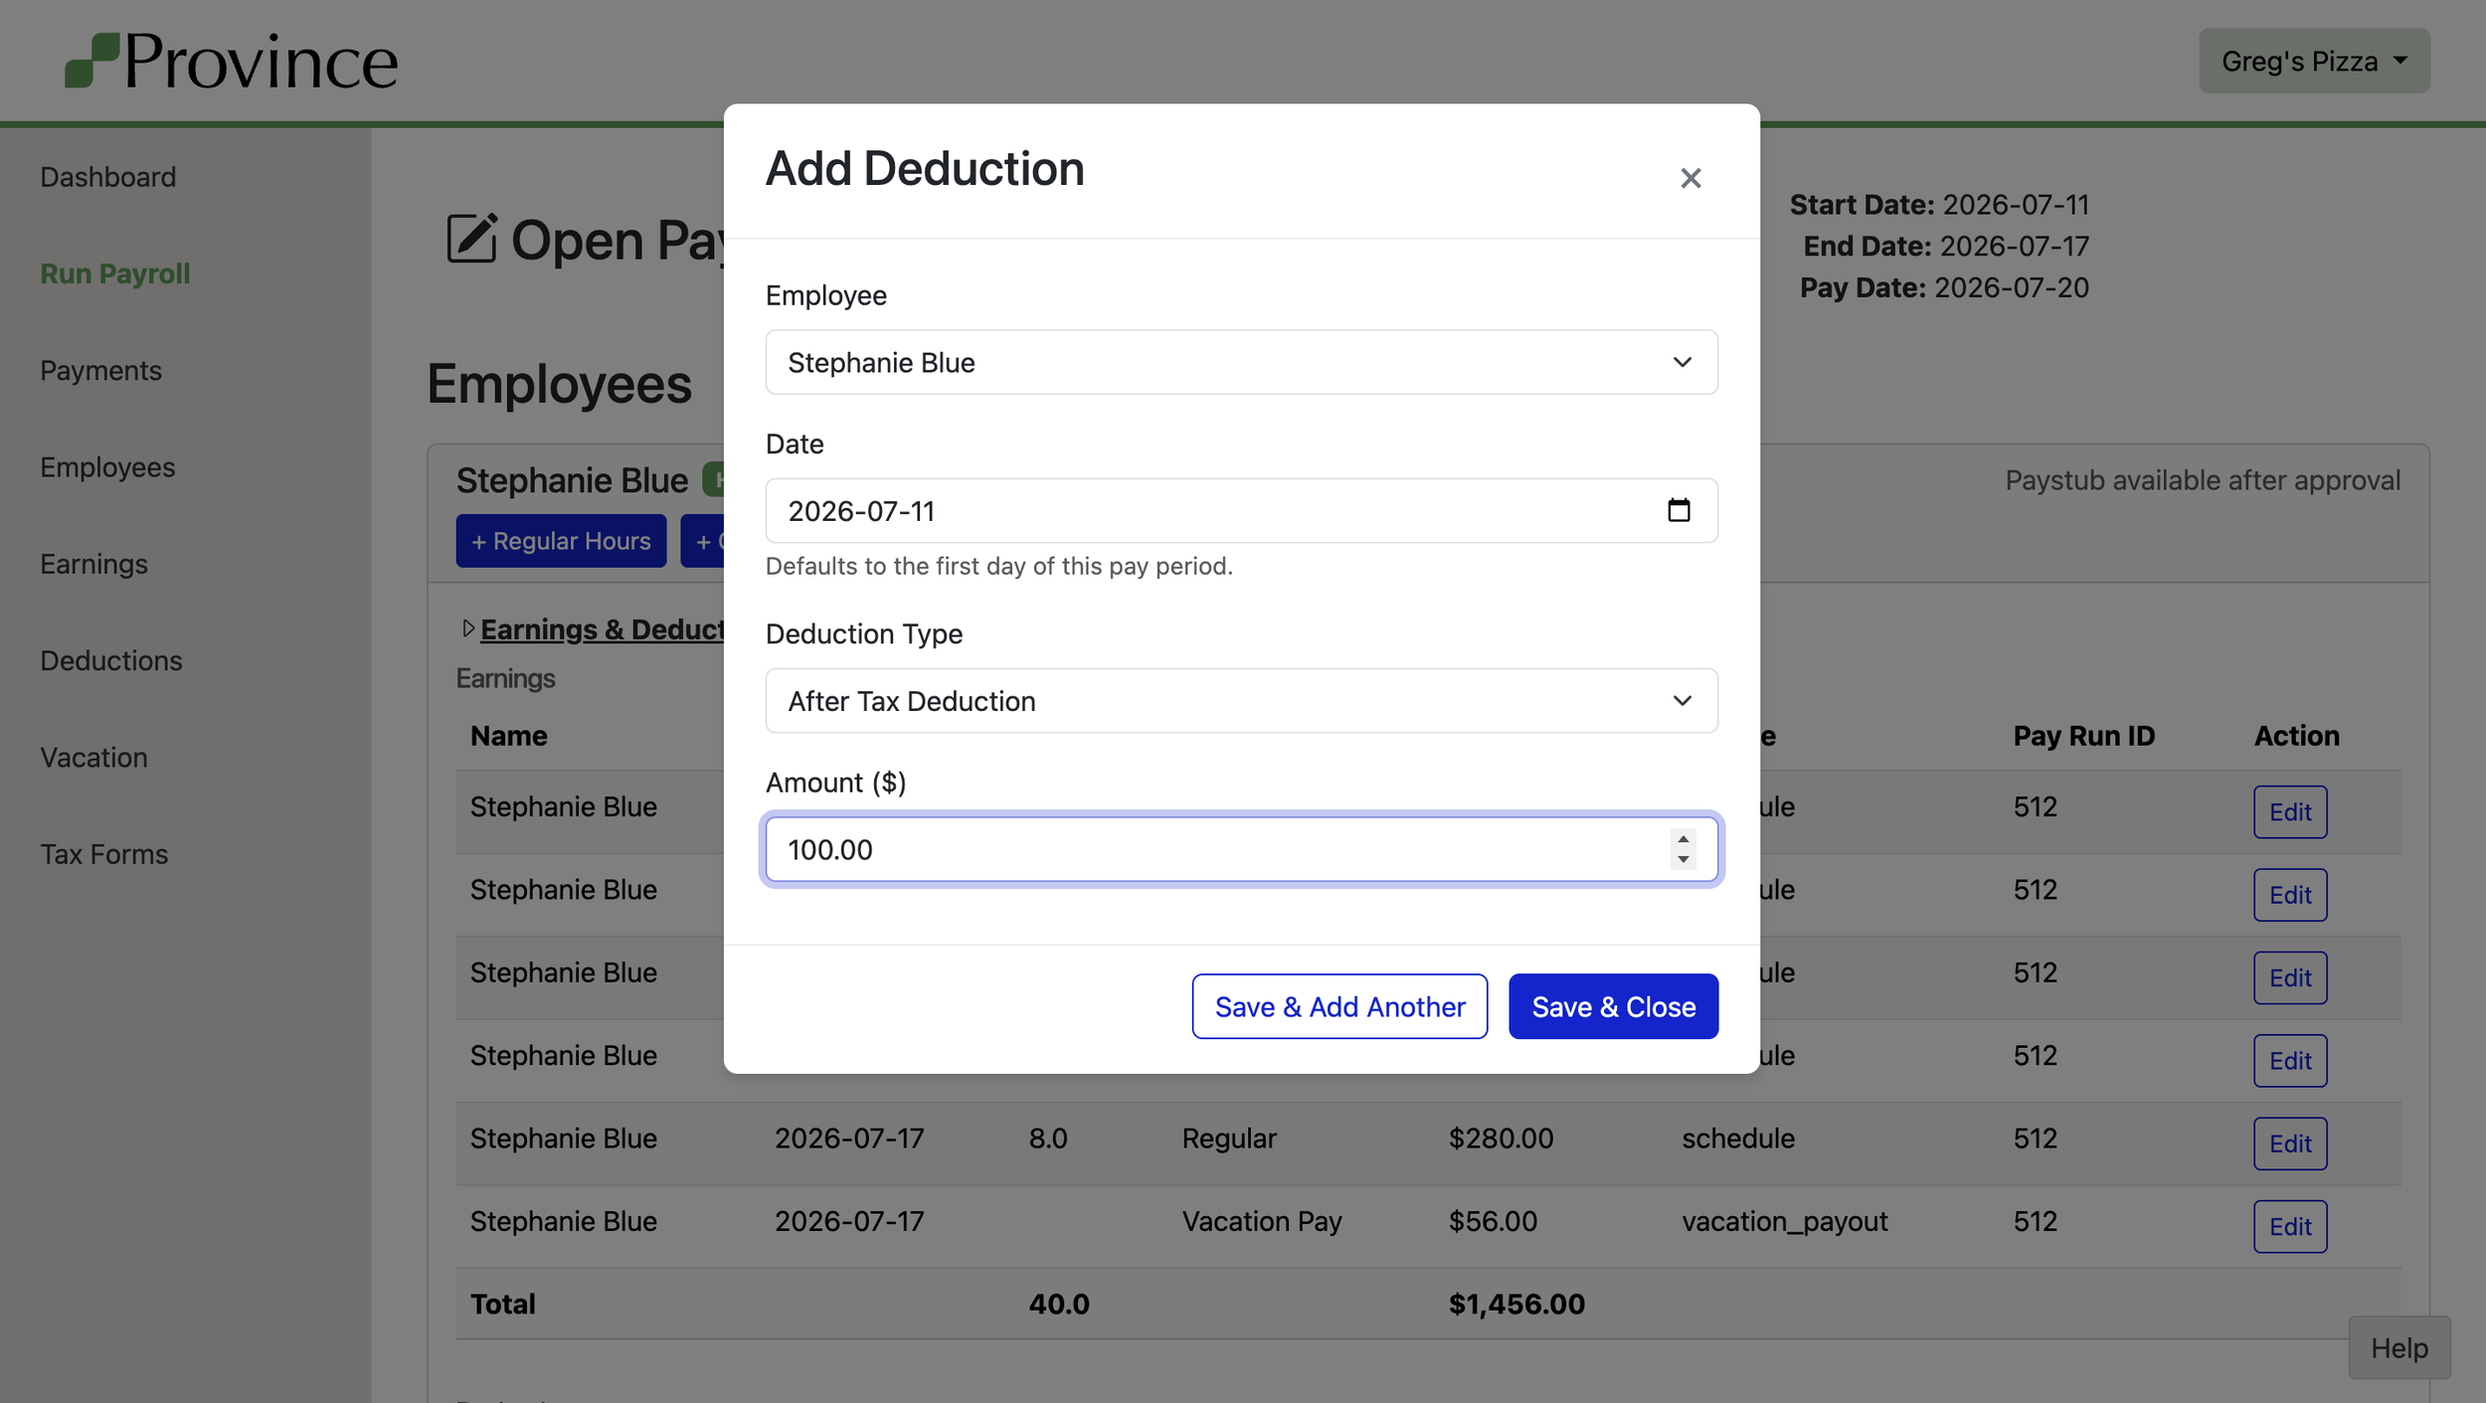
Task: Edit the first Stephanie Blue earnings row
Action: (x=2290, y=811)
